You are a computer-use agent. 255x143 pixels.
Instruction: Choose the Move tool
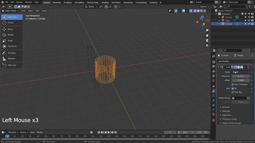coord(12,29)
